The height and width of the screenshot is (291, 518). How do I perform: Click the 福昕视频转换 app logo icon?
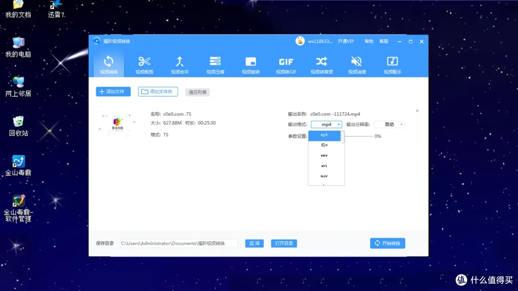coord(97,41)
